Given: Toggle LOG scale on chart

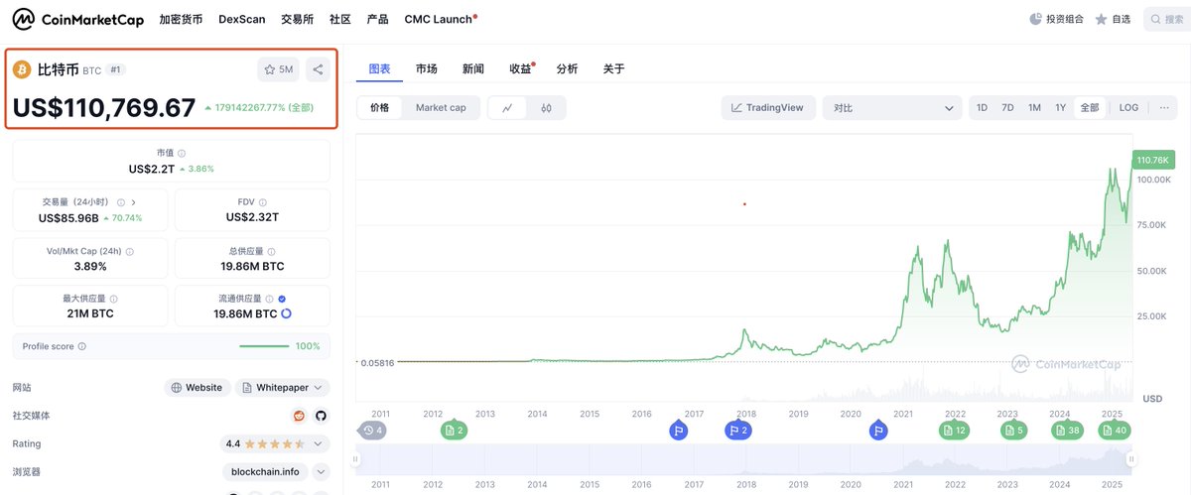Looking at the screenshot, I should coord(1128,107).
